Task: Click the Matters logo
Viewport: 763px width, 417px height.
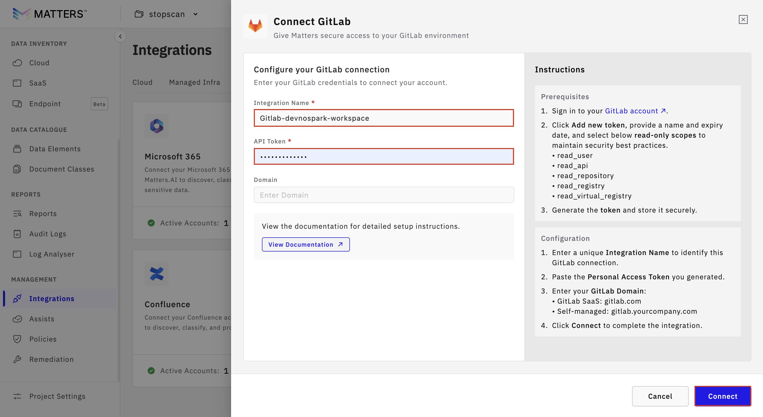Action: (x=50, y=14)
